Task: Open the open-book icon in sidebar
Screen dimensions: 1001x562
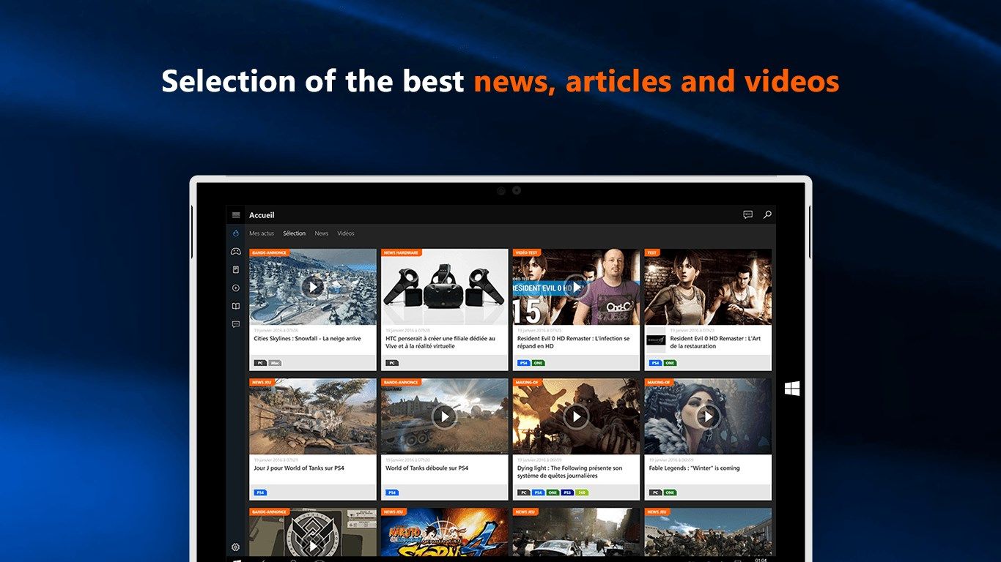Action: click(x=236, y=306)
